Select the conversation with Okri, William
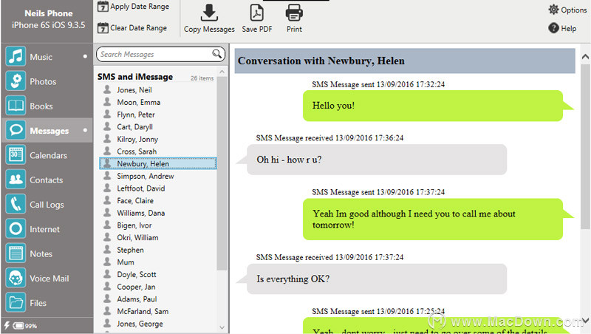The width and height of the screenshot is (591, 334). (158, 237)
